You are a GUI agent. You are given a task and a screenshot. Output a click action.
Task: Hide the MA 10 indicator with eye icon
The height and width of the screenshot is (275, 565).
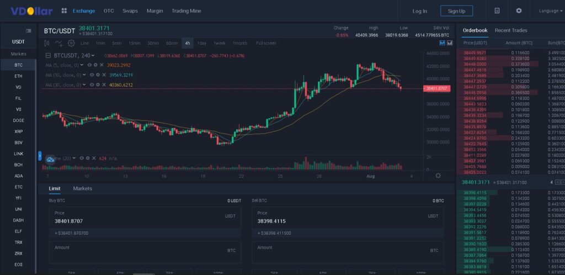tap(90, 75)
